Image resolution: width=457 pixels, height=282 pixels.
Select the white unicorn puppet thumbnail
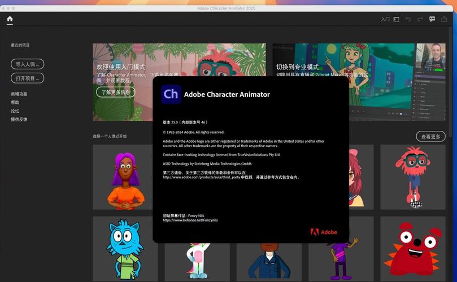point(197,262)
